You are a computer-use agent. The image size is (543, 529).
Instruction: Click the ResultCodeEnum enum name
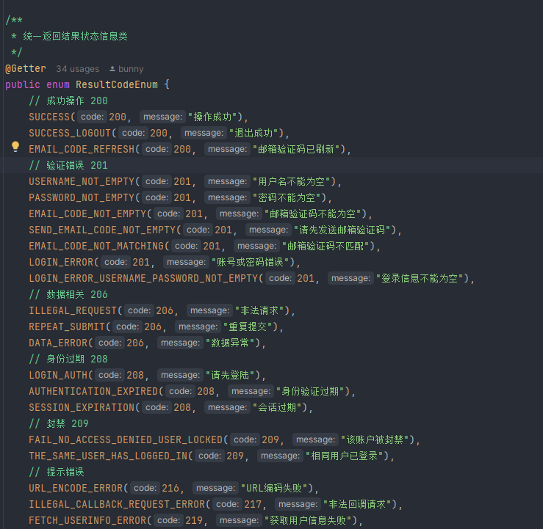point(117,84)
